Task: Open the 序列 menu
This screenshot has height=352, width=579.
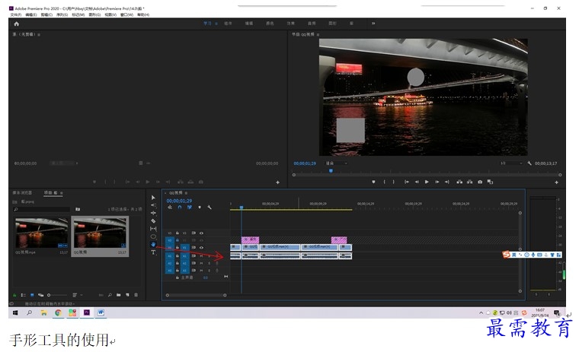Action: point(62,14)
